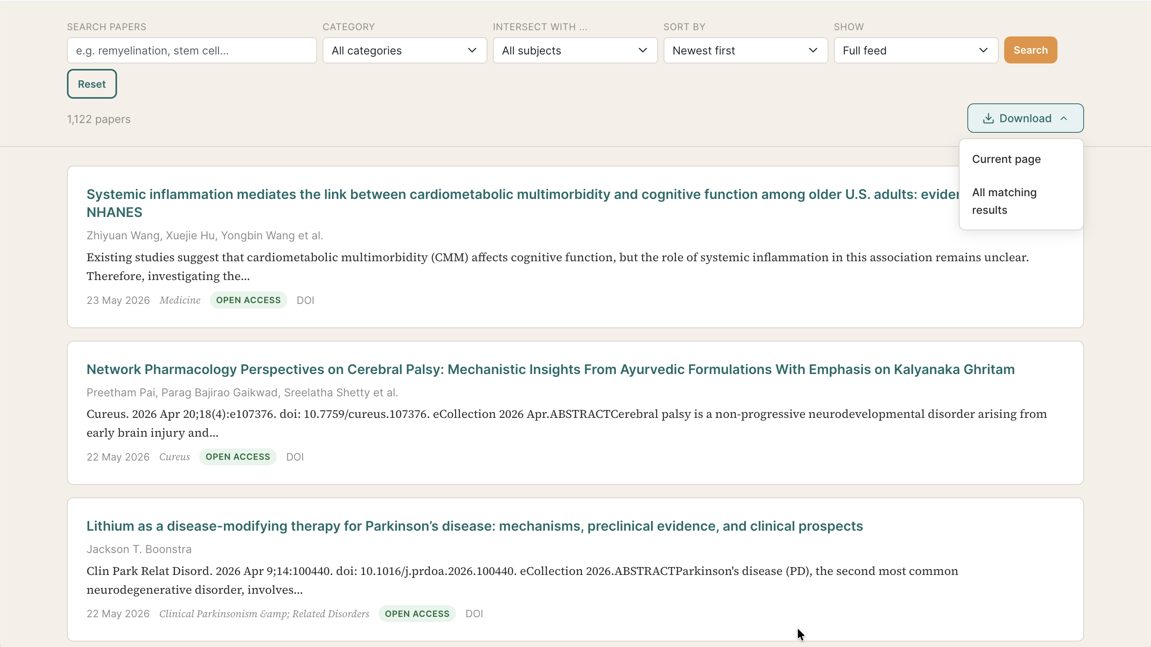
Task: Click abstract beginning 'Existing studies suggest that cardiometabolic'
Action: (x=557, y=266)
